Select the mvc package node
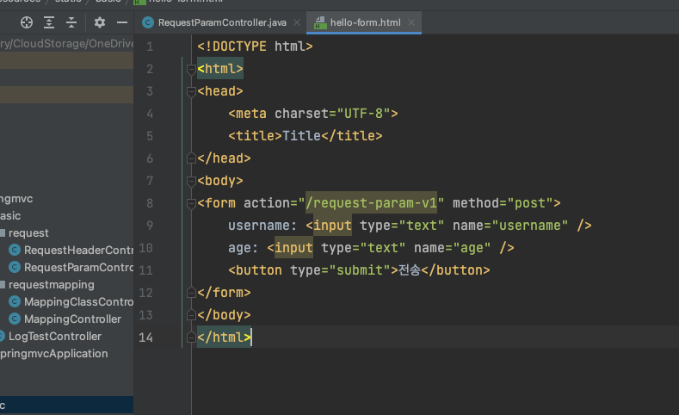This screenshot has height=415, width=679. point(16,199)
